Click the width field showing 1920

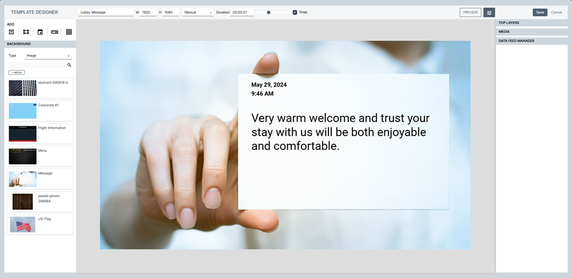(x=149, y=13)
